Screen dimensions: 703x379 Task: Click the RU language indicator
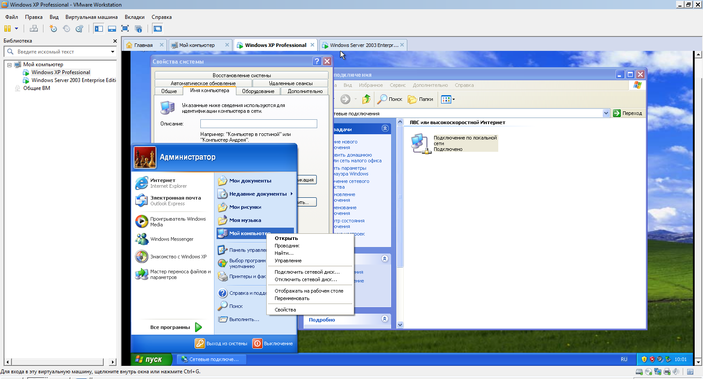624,359
